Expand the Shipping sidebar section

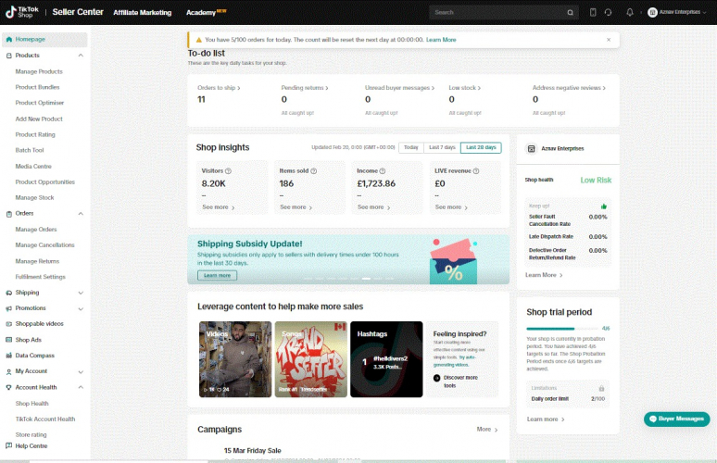81,293
